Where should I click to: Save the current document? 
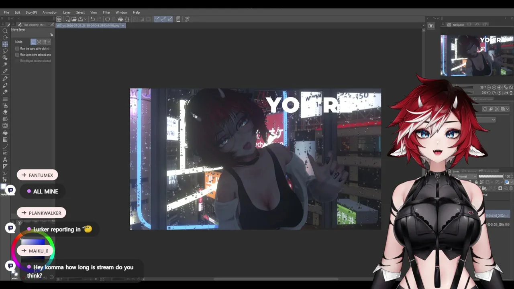click(80, 19)
